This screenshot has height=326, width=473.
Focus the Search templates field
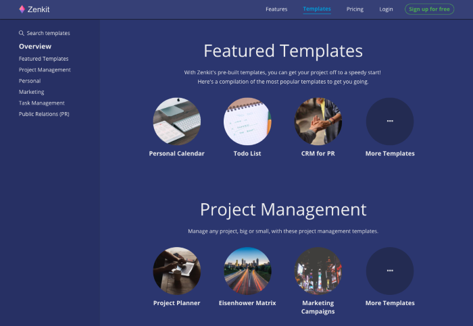tap(45, 33)
